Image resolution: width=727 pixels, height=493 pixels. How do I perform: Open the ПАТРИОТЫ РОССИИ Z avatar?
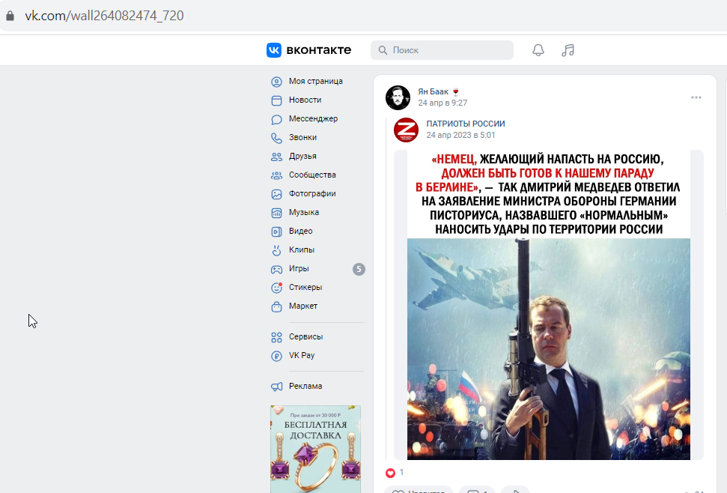(406, 130)
